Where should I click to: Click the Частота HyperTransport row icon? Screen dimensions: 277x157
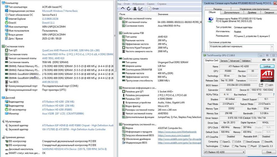click(124, 48)
